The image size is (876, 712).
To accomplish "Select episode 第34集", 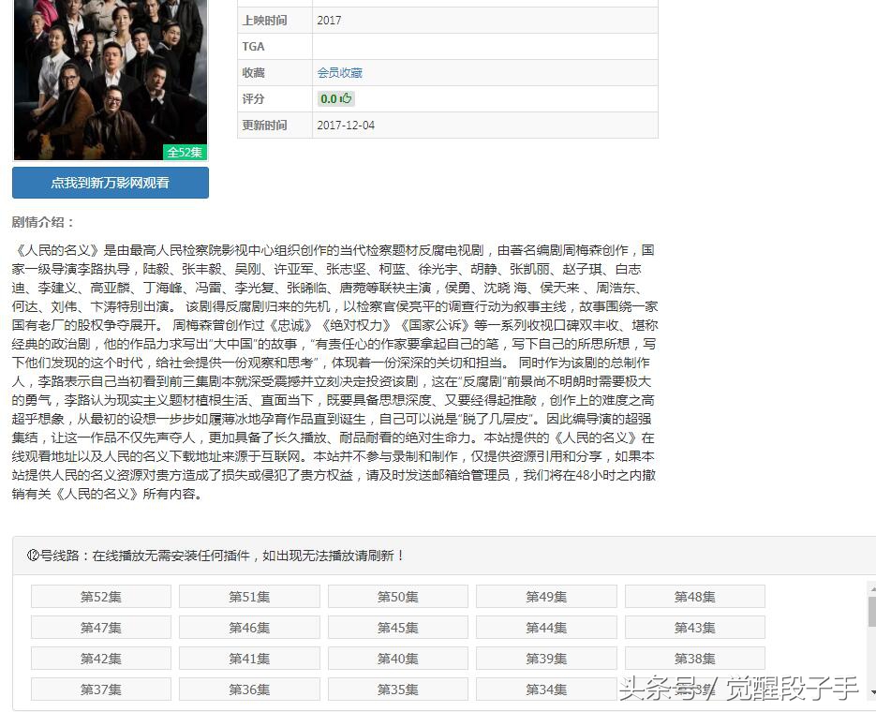I will 545,689.
